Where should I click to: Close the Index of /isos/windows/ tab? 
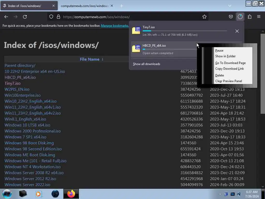tap(53, 6)
